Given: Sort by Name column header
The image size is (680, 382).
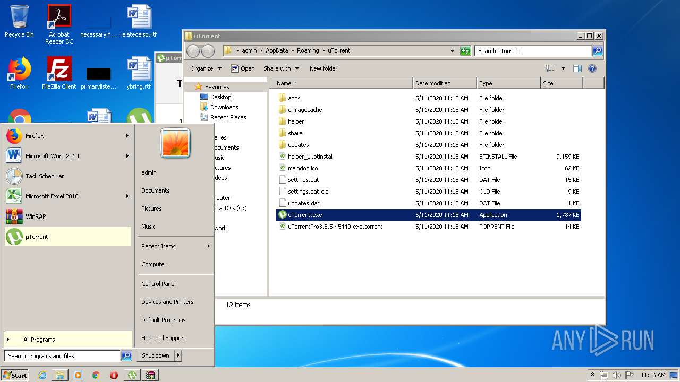Looking at the screenshot, I should [x=341, y=83].
